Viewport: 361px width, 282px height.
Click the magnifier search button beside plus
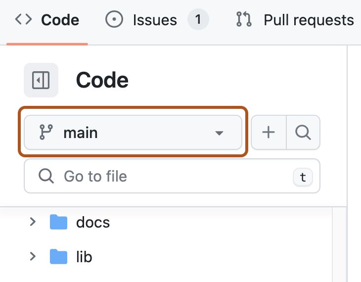pos(303,132)
